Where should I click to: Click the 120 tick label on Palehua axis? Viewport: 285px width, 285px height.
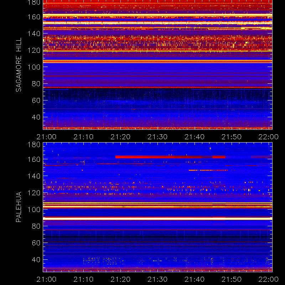point(34,193)
